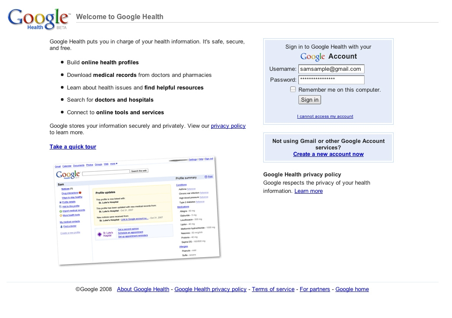Click the ©Google 2008 copyright text
The image size is (452, 318).
pos(94,289)
